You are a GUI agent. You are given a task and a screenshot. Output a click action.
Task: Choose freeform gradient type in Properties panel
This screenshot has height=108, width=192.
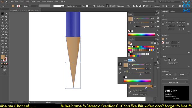click(175, 60)
